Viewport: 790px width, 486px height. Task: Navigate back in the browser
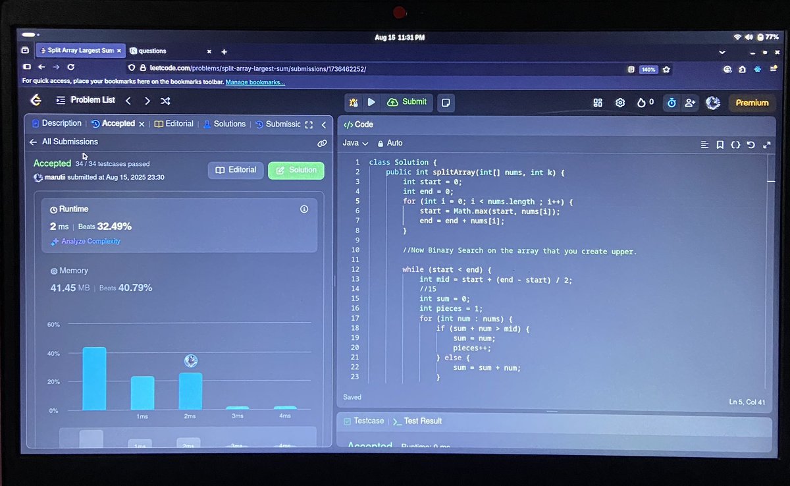(41, 67)
